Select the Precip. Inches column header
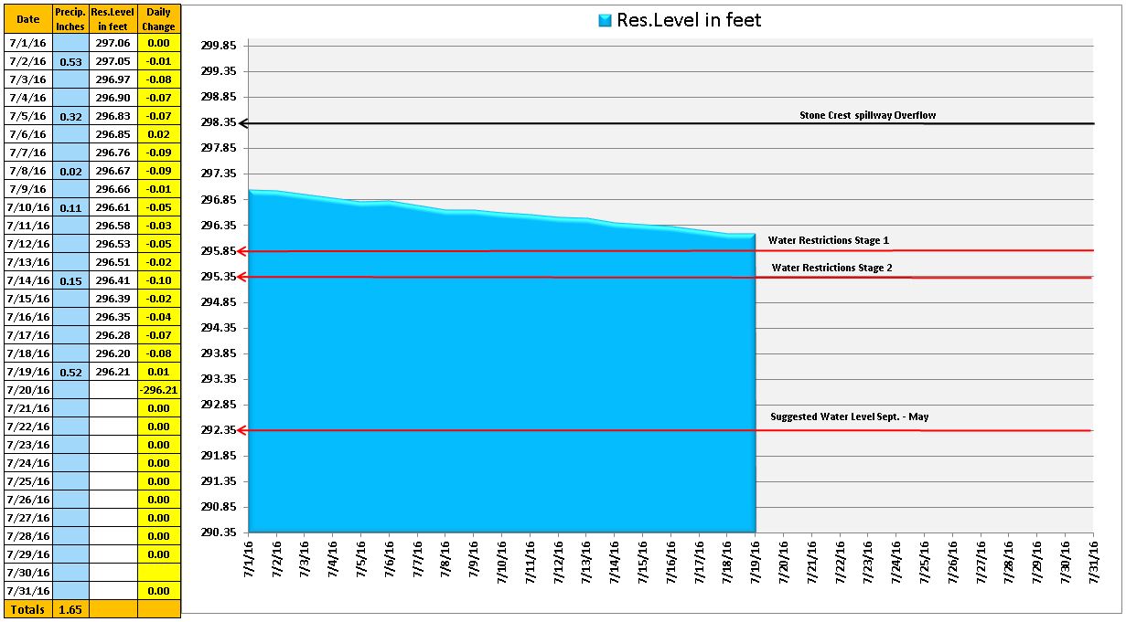The height and width of the screenshot is (622, 1126). [70, 19]
